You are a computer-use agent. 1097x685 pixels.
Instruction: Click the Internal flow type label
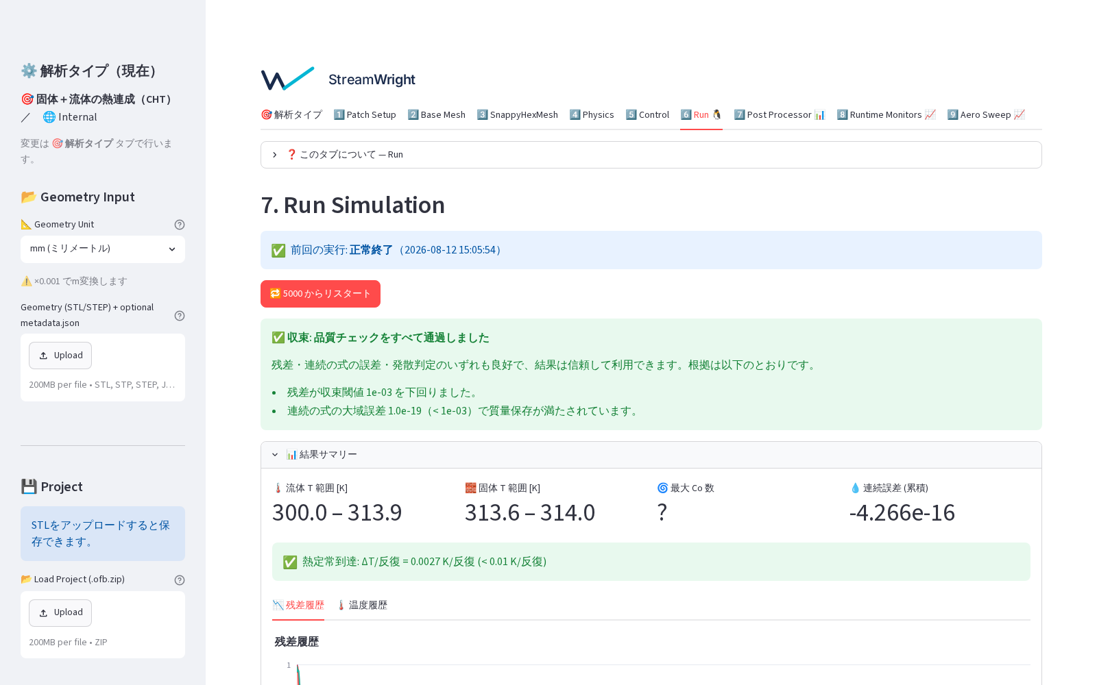click(x=70, y=117)
